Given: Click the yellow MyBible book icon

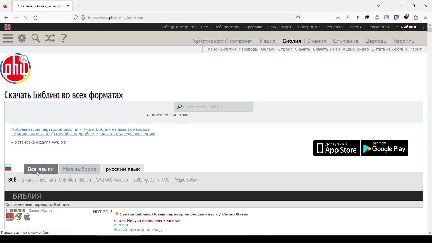Looking at the screenshot, I should pos(19,217).
